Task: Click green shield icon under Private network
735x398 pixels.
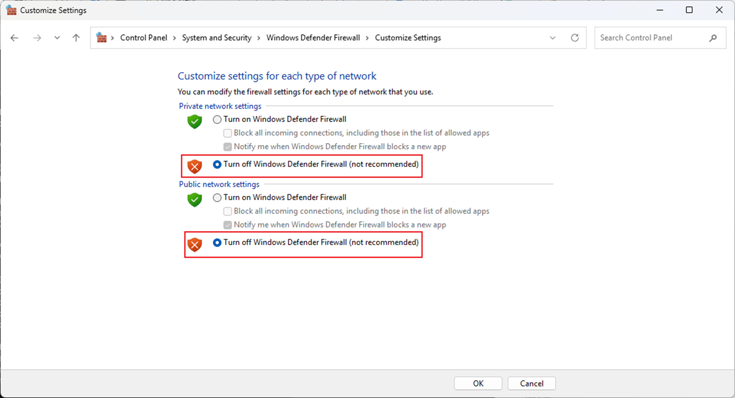Action: pos(194,121)
